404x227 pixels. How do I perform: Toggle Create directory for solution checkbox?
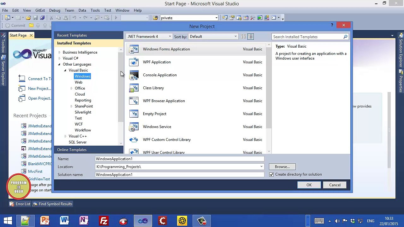271,174
